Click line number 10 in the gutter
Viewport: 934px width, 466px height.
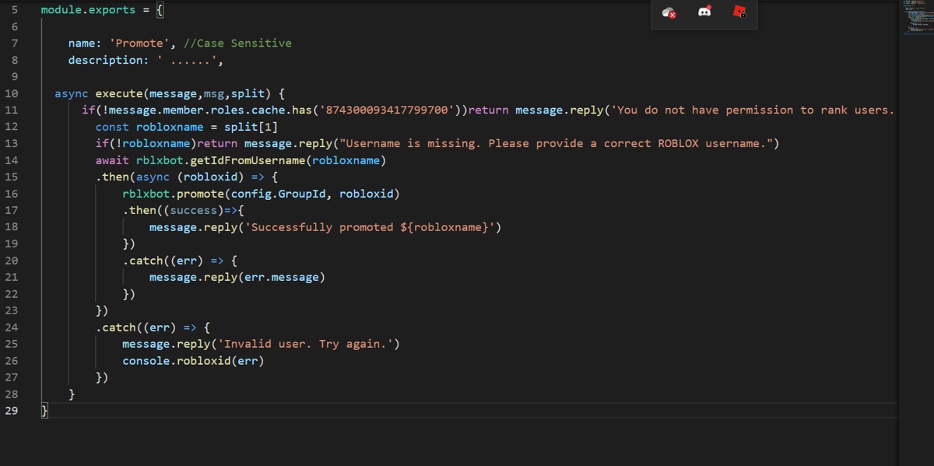pos(11,93)
